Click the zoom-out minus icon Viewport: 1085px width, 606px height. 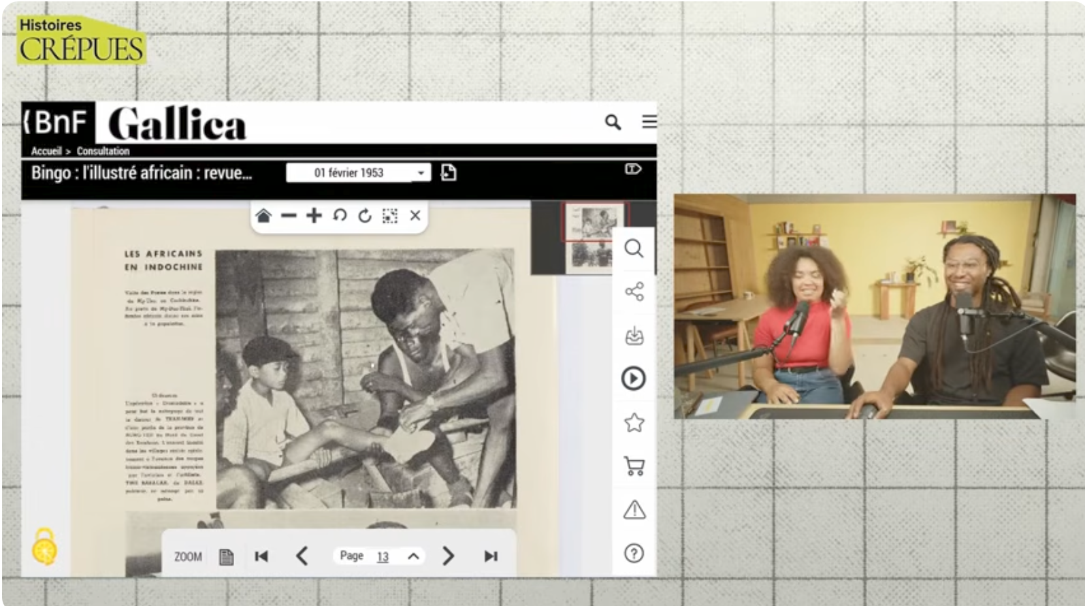[289, 216]
